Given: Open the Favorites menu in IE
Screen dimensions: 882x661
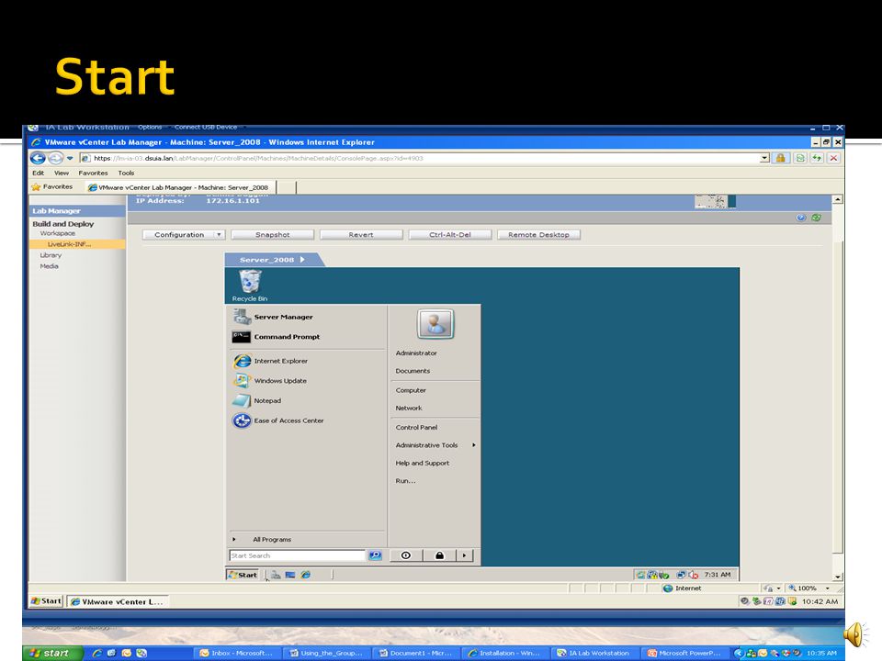Looking at the screenshot, I should [93, 174].
